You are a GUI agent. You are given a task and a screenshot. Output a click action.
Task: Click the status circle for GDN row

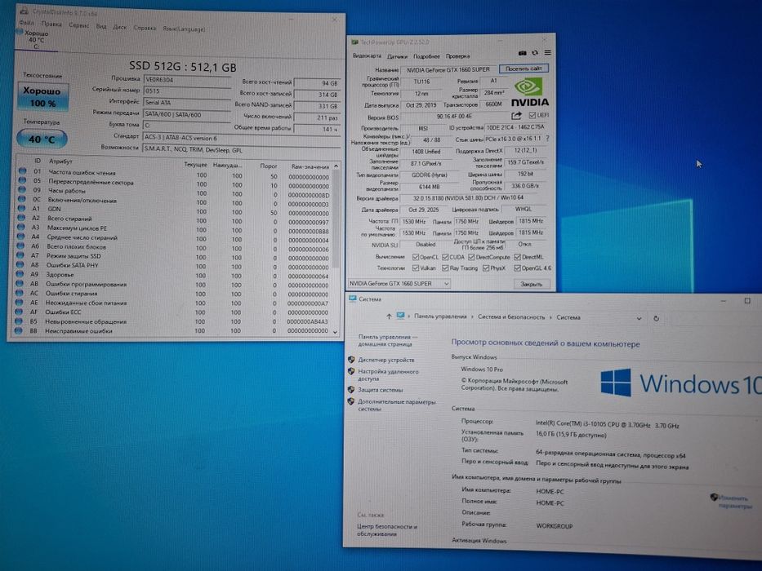pyautogui.click(x=21, y=208)
